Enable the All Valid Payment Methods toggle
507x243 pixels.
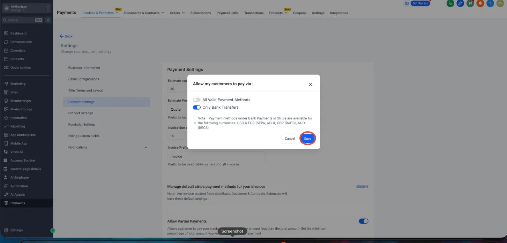click(x=197, y=100)
